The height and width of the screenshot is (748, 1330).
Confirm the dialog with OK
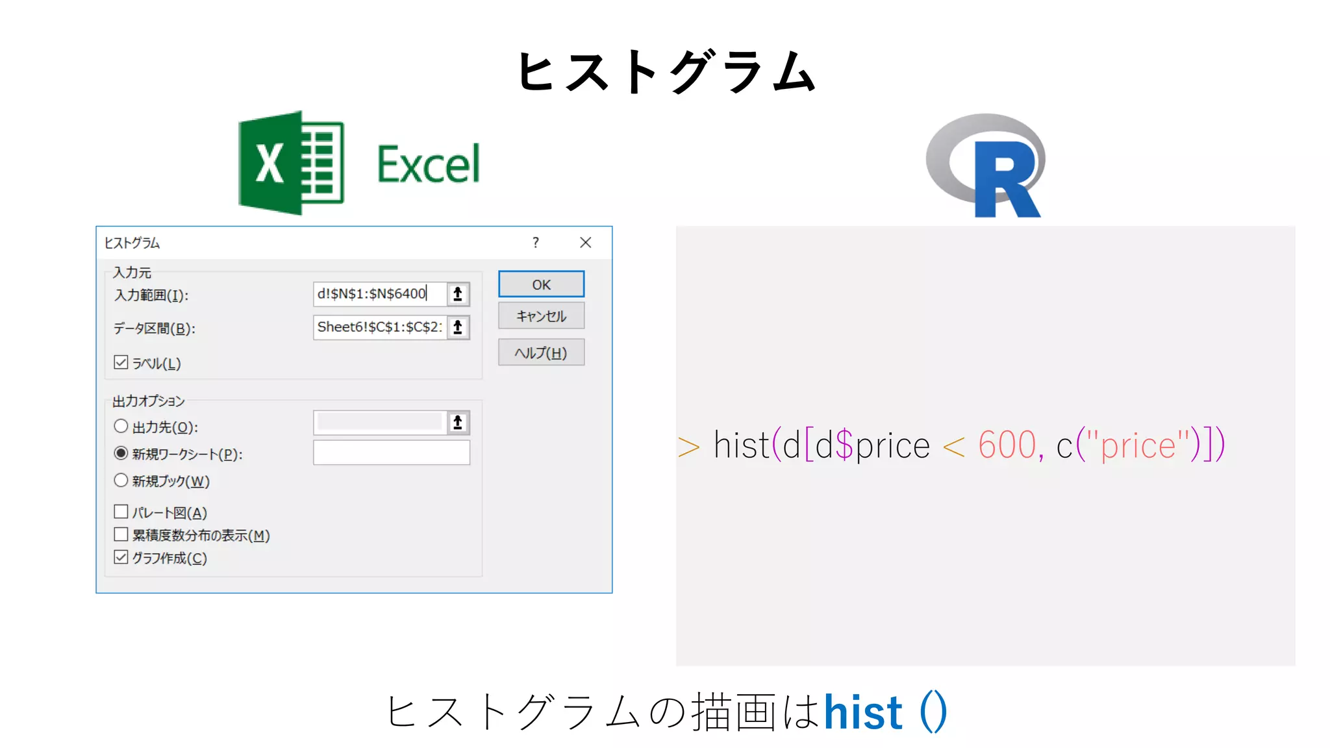pos(542,284)
